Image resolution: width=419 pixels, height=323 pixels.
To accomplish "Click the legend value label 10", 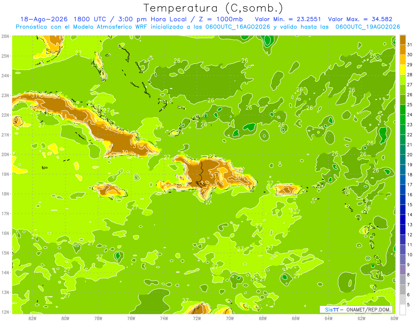I will point(410,255).
